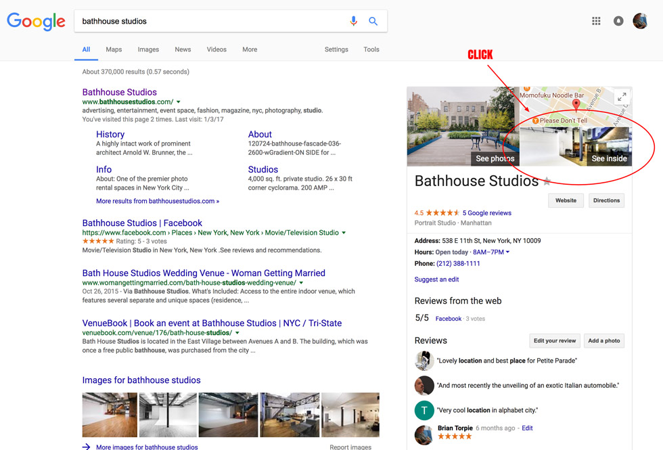This screenshot has width=663, height=450.
Task: Click the magnifying glass search icon
Action: click(373, 21)
